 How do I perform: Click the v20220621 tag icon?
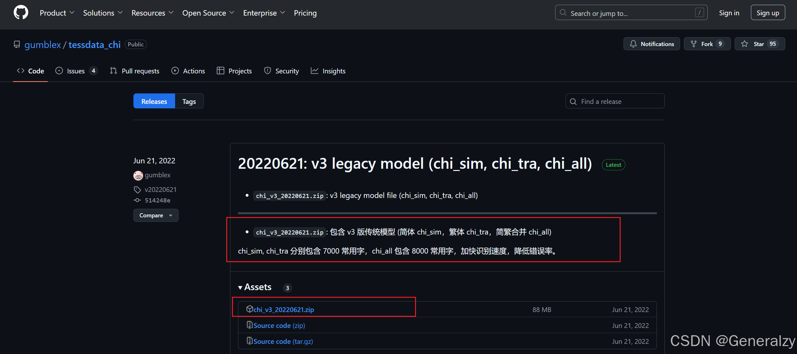pos(137,190)
